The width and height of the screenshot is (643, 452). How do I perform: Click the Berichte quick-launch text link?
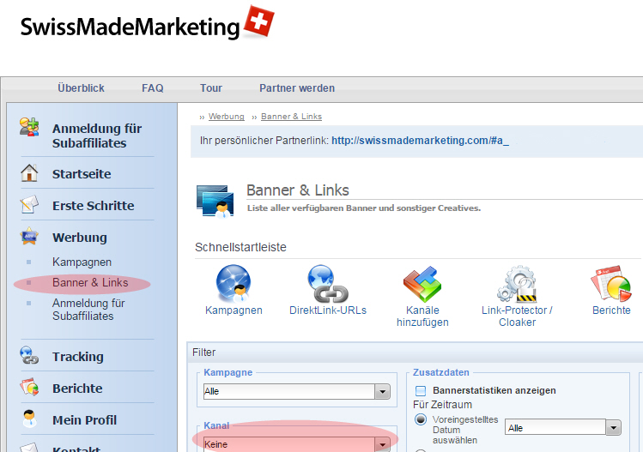coord(611,310)
